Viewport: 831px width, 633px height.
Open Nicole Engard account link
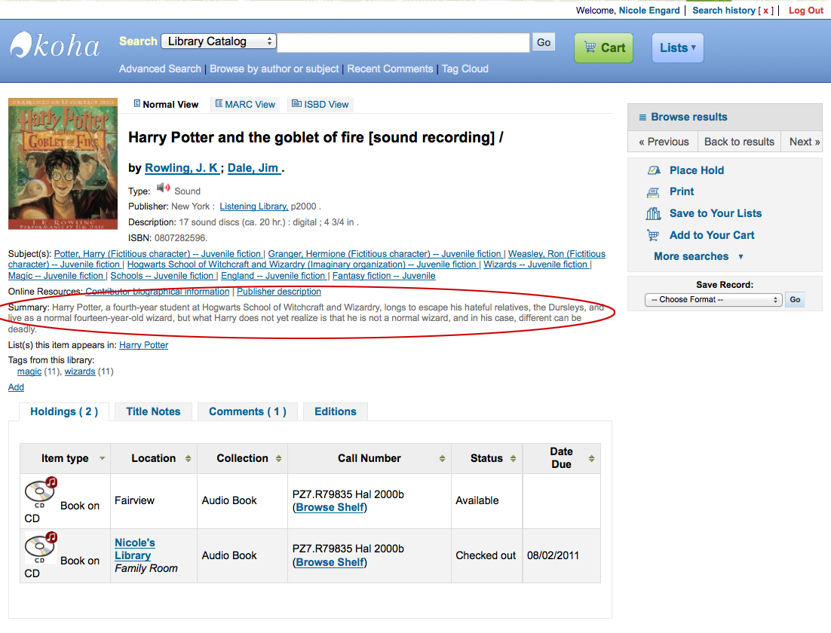649,10
